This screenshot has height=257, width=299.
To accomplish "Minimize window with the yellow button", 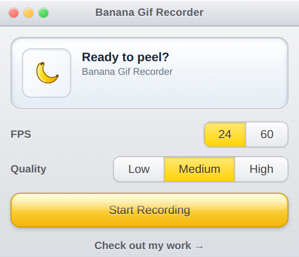I will pos(29,13).
